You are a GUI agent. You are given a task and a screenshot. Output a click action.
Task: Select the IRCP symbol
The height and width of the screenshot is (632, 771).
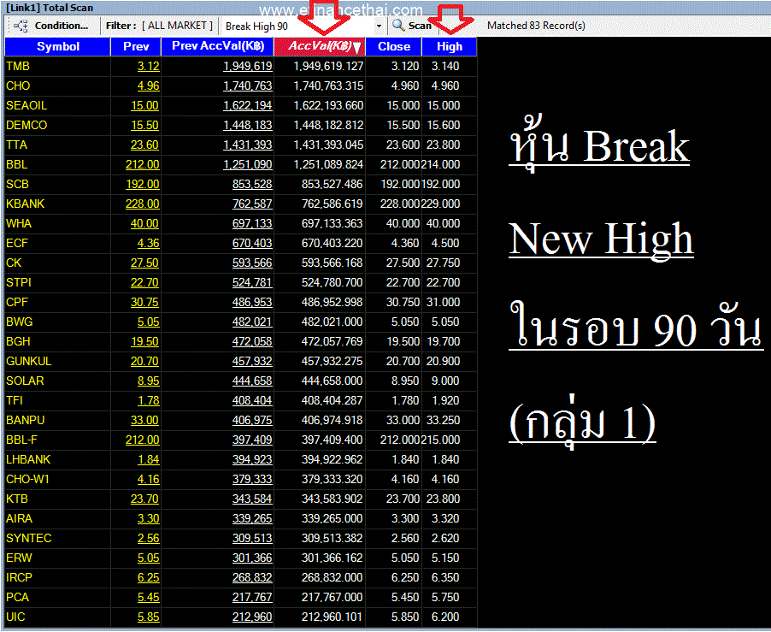pos(19,577)
